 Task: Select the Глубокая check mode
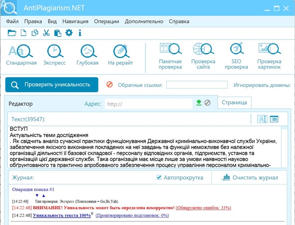point(88,55)
